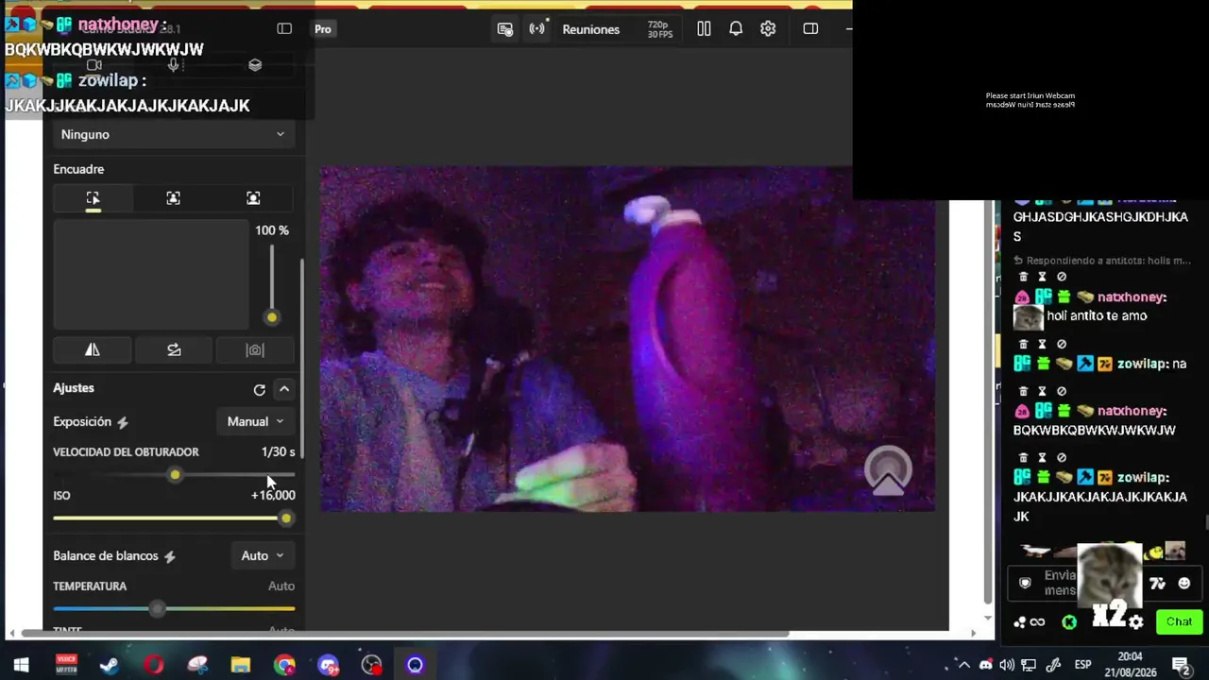Select the center framing mode under Encuadre
This screenshot has width=1209, height=680.
[x=173, y=198]
